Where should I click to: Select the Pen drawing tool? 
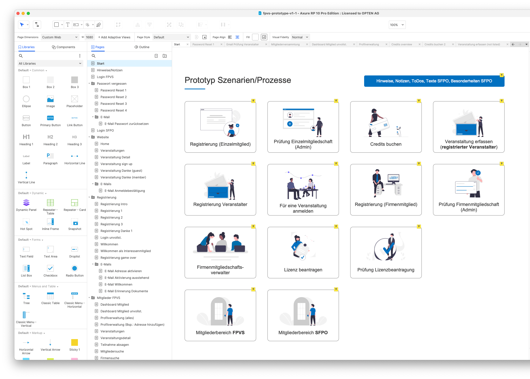(x=99, y=25)
